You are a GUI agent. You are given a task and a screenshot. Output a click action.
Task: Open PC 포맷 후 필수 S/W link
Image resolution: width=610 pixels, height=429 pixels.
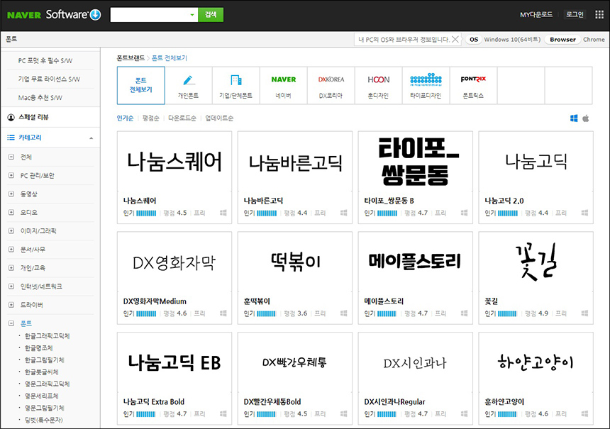tap(45, 61)
